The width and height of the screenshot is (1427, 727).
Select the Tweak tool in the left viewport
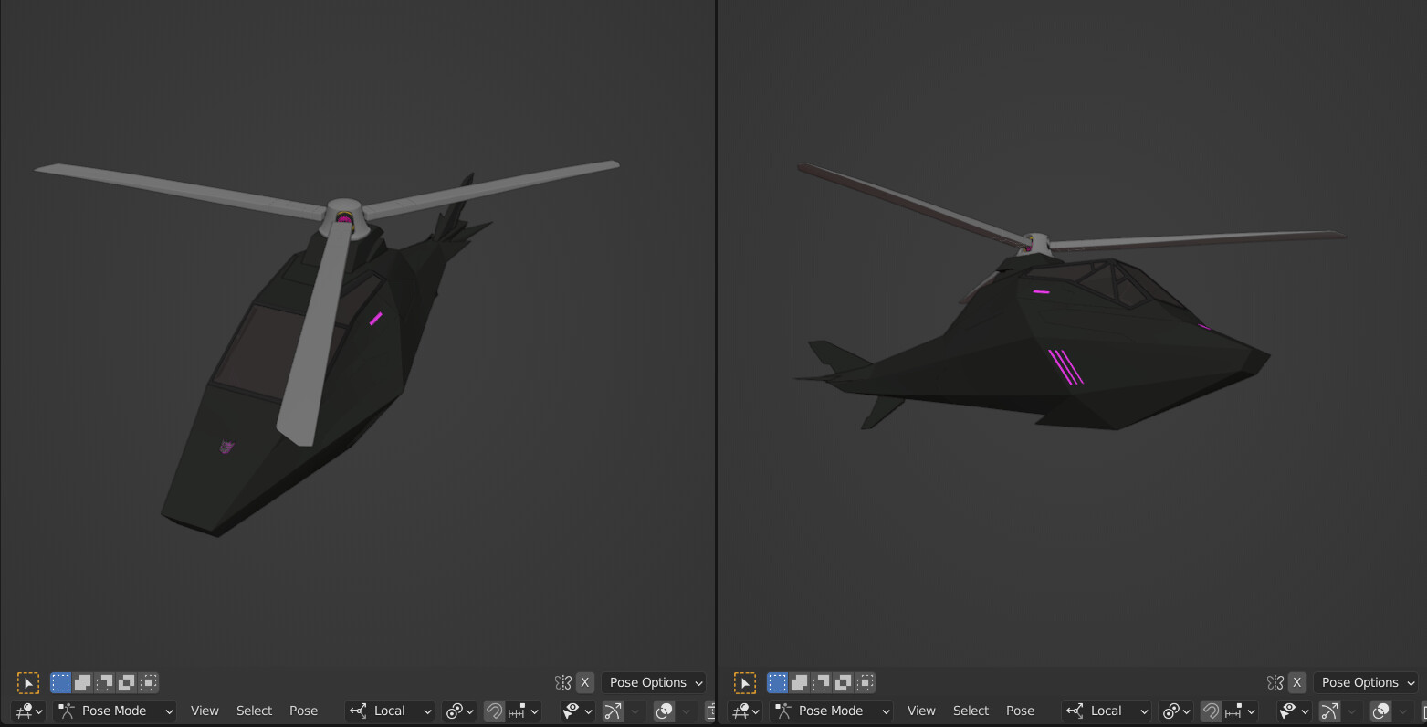(28, 682)
